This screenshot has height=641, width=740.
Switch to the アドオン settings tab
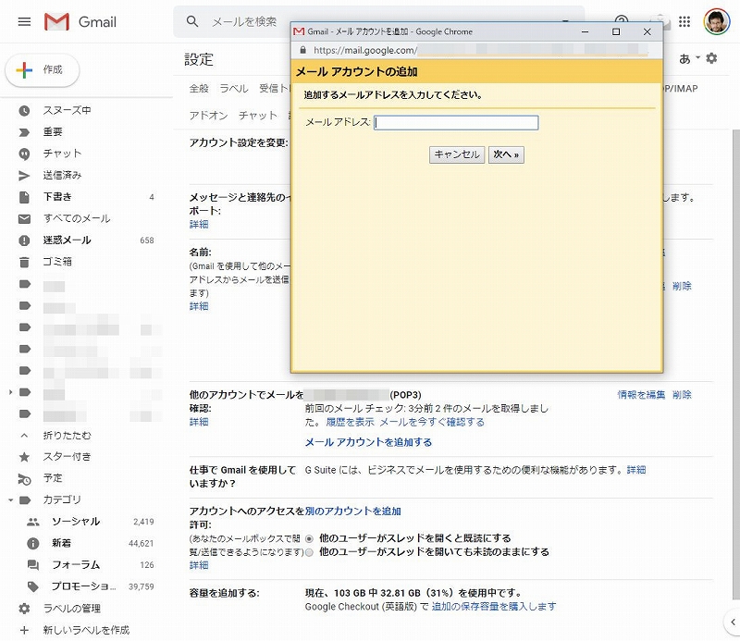[x=209, y=116]
